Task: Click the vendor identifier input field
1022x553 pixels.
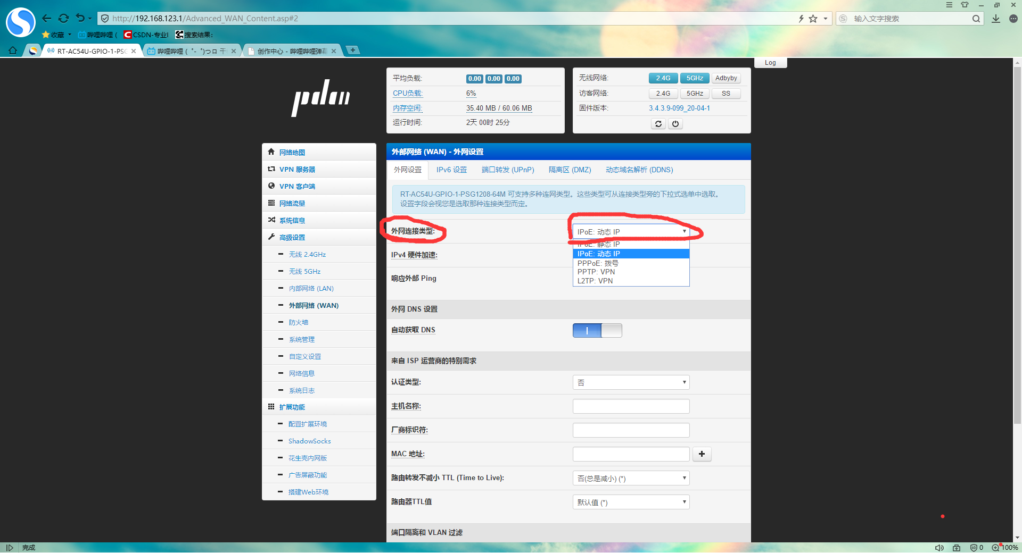Action: [631, 430]
